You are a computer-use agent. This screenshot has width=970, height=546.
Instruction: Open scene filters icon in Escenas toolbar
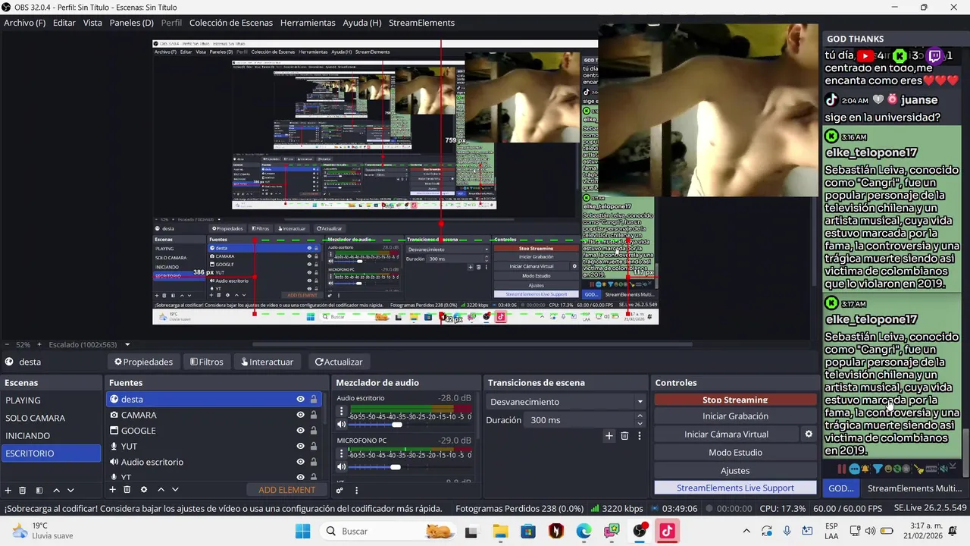click(x=39, y=490)
